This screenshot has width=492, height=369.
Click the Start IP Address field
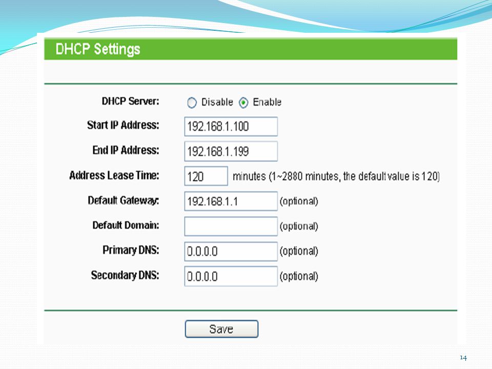click(x=231, y=127)
